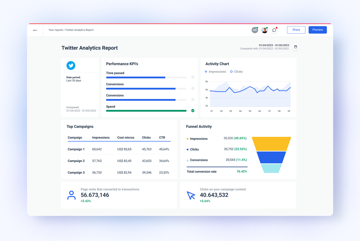360x241 pixels.
Task: Toggle the Impressions legend in Activity Chart
Action: point(215,72)
